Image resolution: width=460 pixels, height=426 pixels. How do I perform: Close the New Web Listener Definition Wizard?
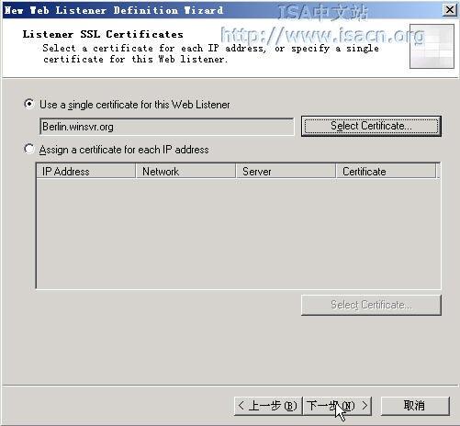[x=450, y=10]
